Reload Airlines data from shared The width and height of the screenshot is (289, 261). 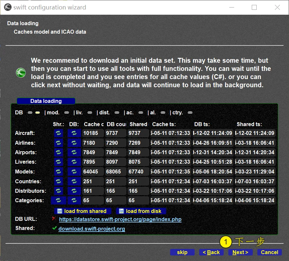coord(58,143)
